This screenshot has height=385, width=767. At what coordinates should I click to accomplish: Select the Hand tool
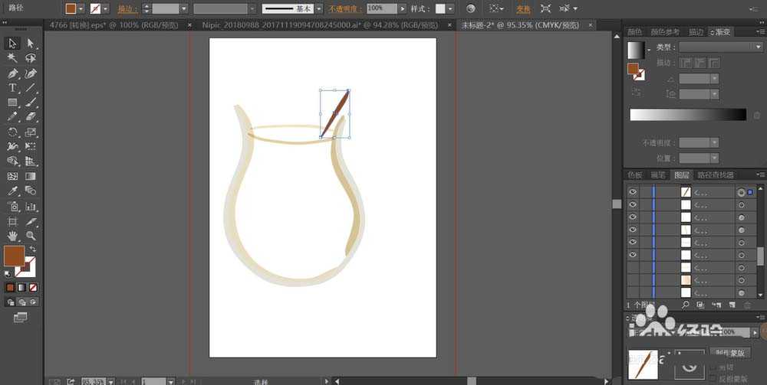pos(13,236)
